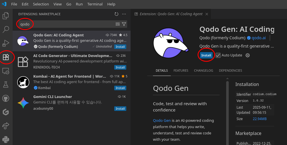Open Run and Debug view
The width and height of the screenshot is (287, 145).
coord(6,43)
